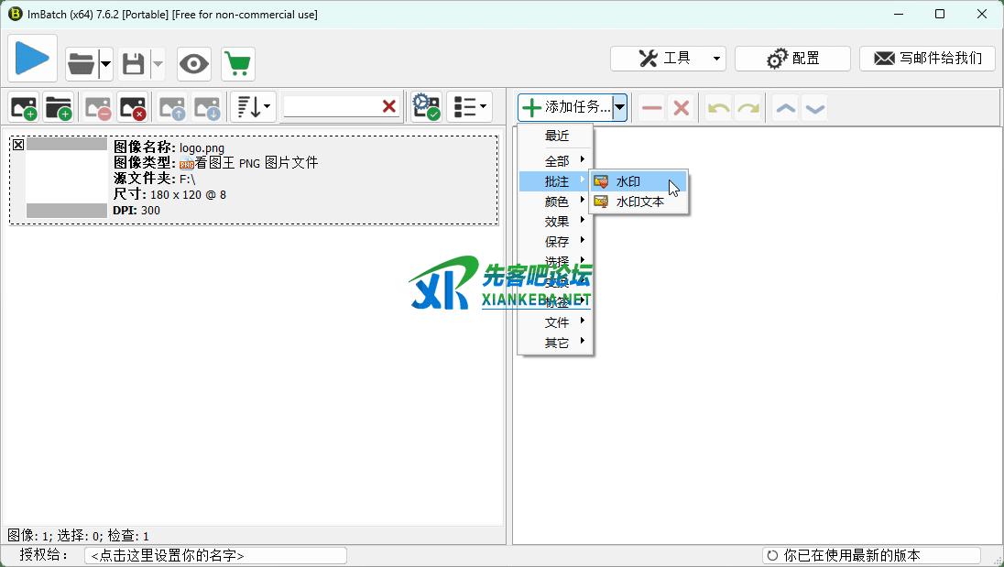
Task: Choose 水印 watermark in the submenu
Action: tap(628, 181)
